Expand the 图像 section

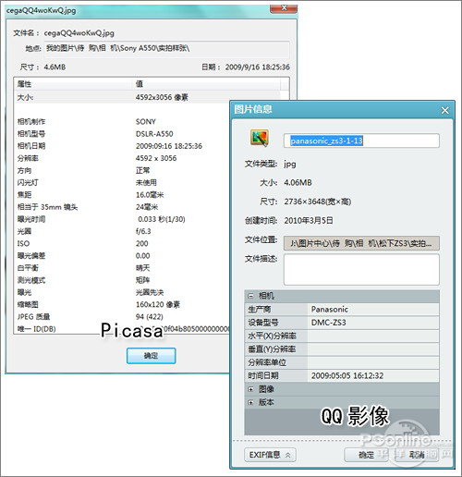click(x=250, y=389)
